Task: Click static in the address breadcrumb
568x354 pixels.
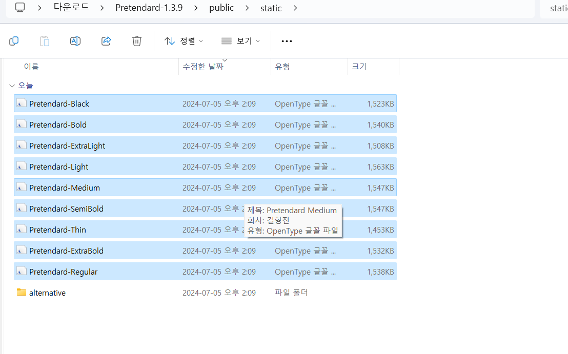Action: pos(271,8)
